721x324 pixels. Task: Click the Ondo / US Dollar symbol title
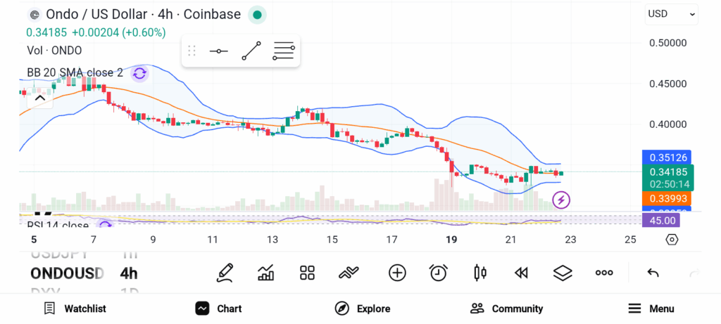[x=134, y=14]
